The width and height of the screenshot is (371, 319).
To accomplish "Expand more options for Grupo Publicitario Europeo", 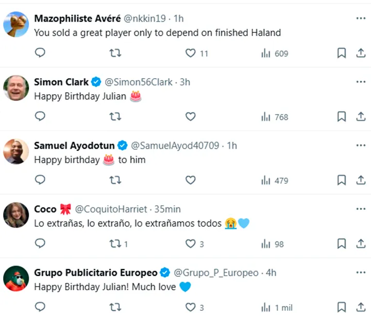I will [x=360, y=273].
